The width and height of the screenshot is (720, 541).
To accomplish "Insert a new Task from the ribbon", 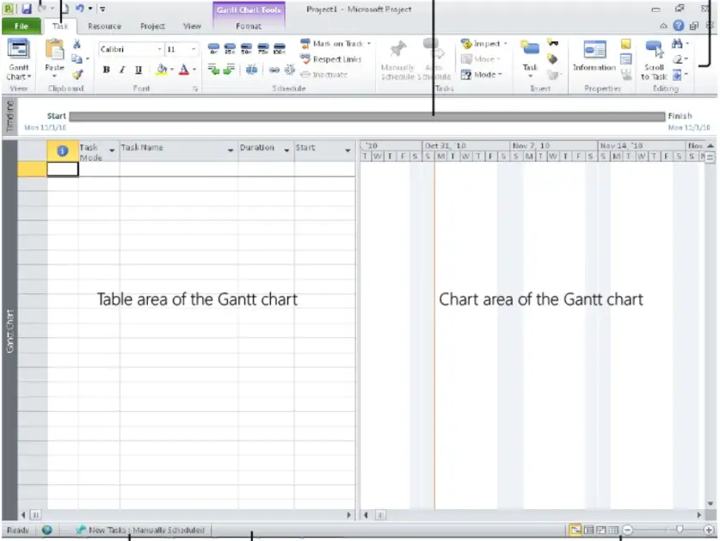I will [530, 51].
